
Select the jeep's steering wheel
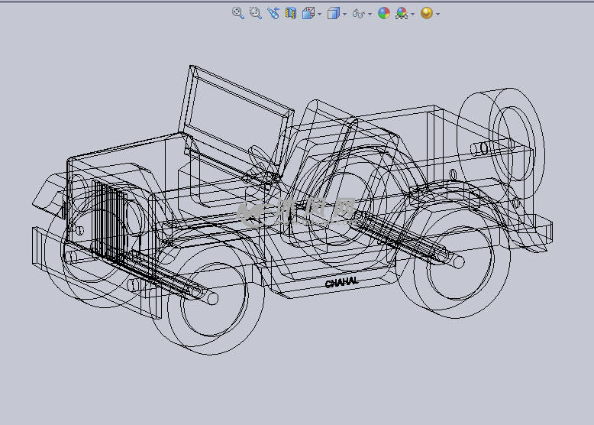pyautogui.click(x=261, y=157)
